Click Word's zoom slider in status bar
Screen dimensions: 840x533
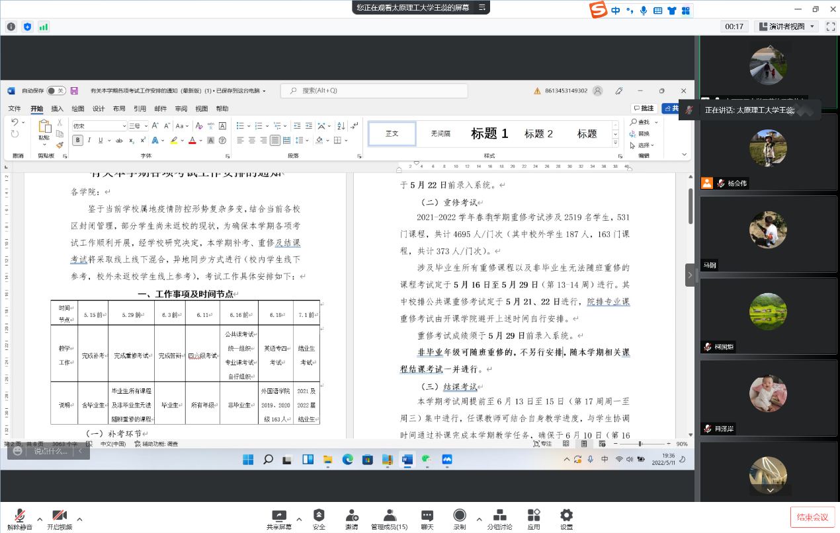pos(640,444)
